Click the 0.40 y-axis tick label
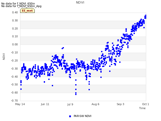This screenshot has height=121, width=161. tap(15, 12)
